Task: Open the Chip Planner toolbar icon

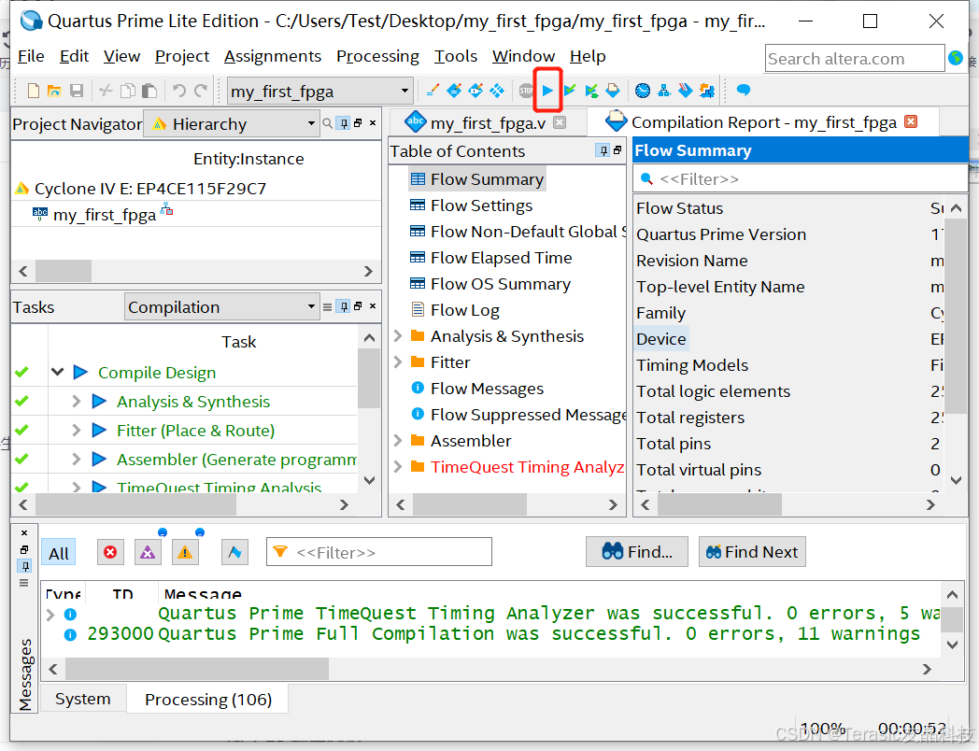Action: click(497, 92)
